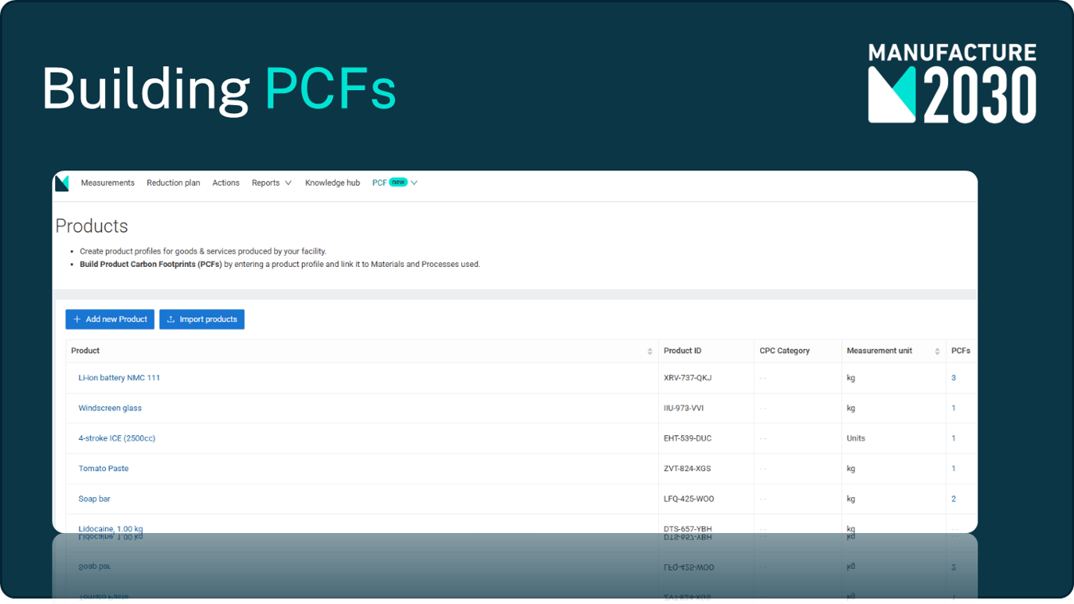The height and width of the screenshot is (604, 1074).
Task: Click the PCFs column header
Action: click(x=961, y=351)
